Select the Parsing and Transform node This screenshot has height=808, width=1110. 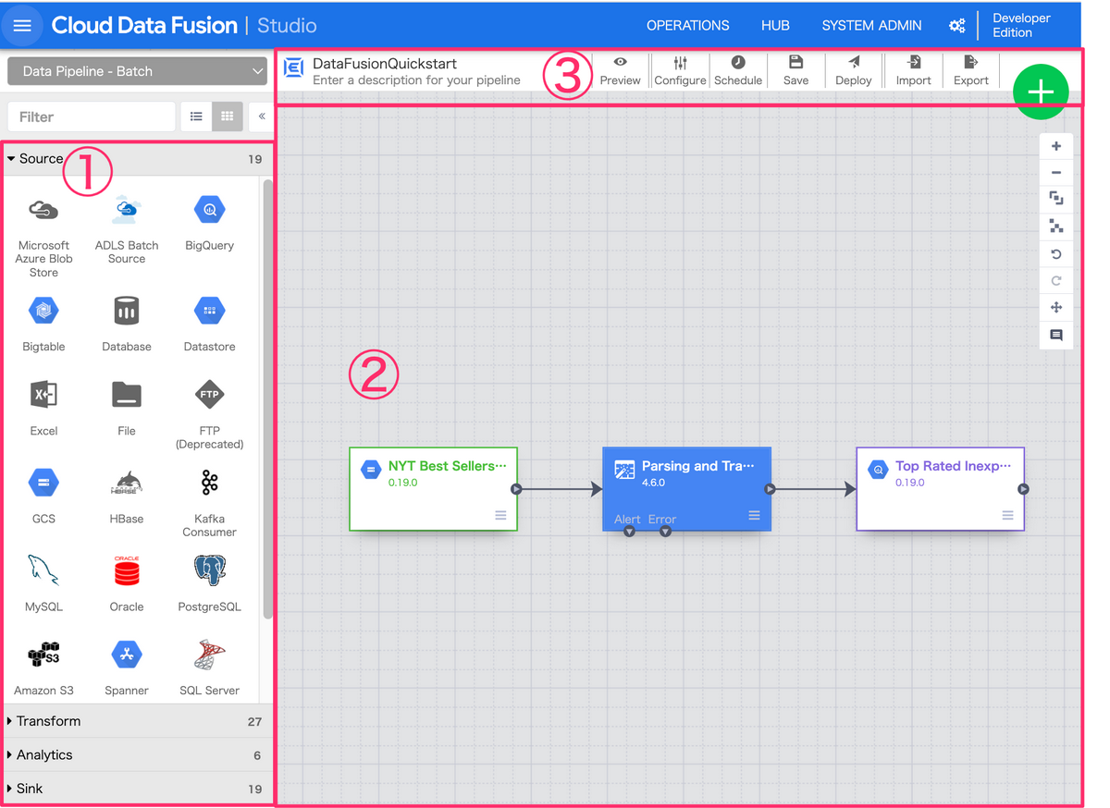point(686,489)
